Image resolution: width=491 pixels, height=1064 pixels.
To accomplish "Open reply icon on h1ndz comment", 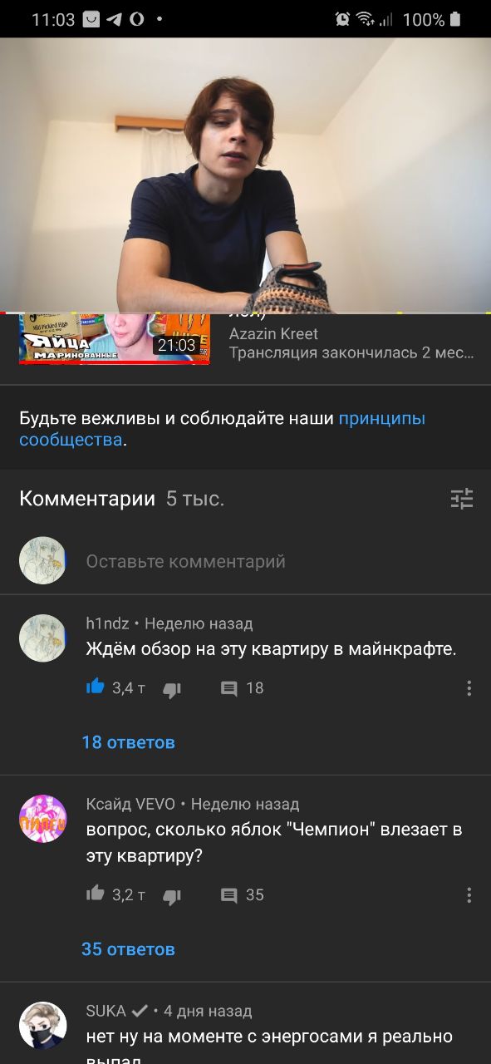I will click(229, 688).
